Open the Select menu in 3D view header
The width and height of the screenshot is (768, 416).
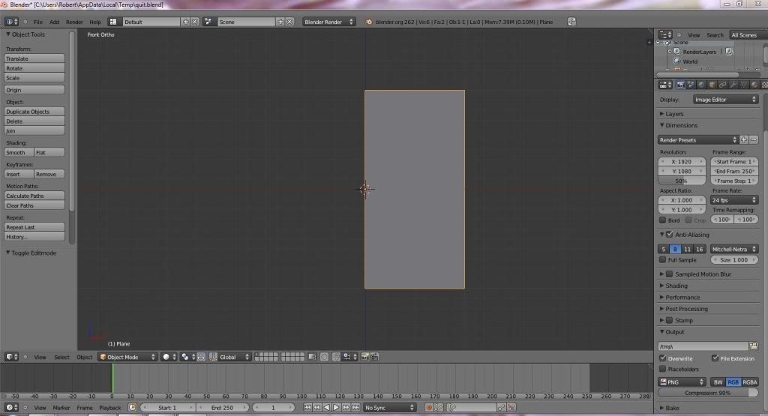pos(61,358)
